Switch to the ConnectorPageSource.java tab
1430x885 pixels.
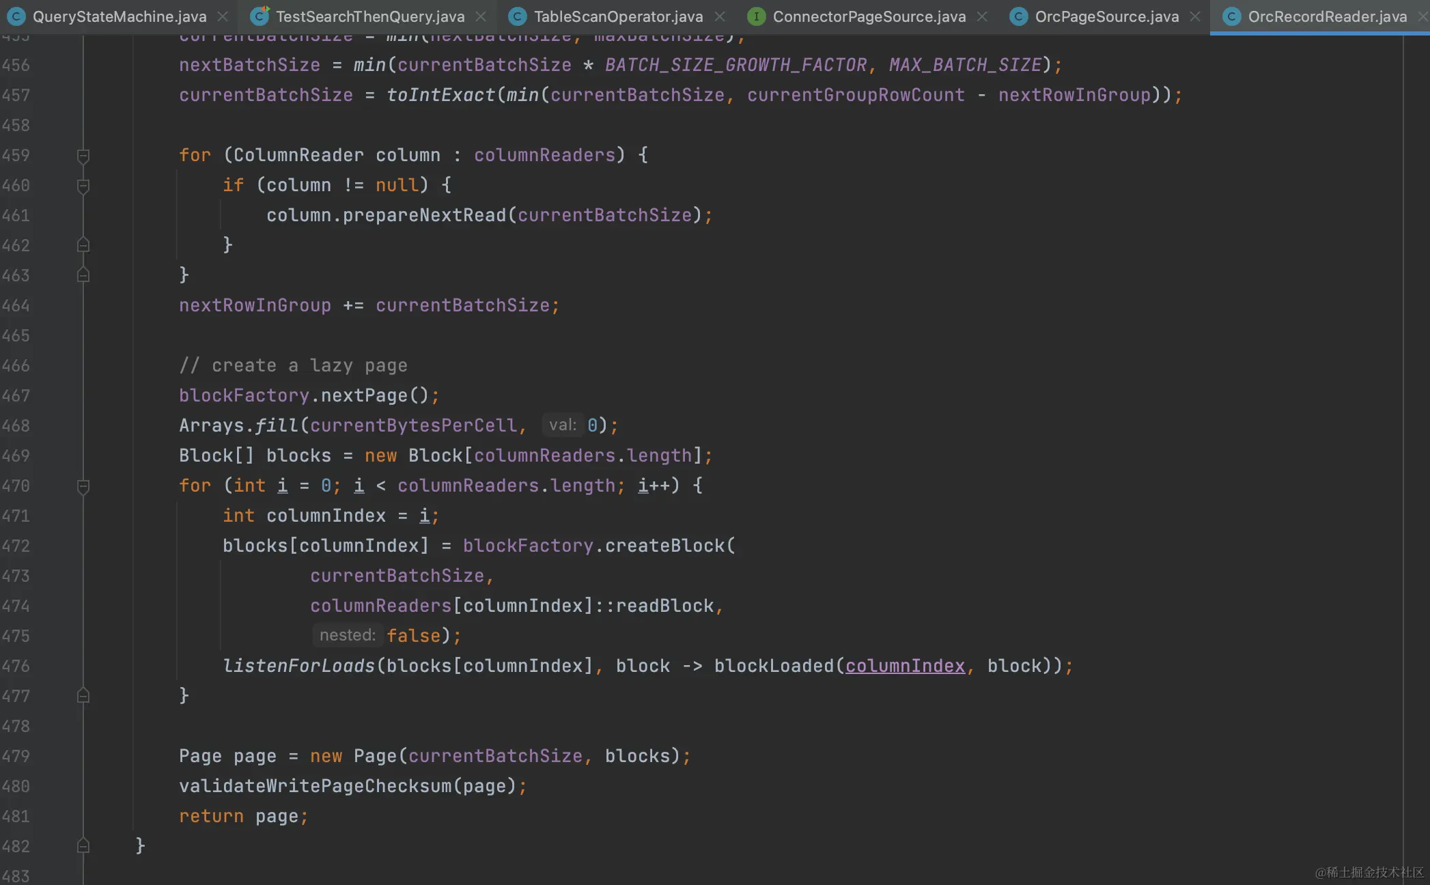(x=869, y=16)
